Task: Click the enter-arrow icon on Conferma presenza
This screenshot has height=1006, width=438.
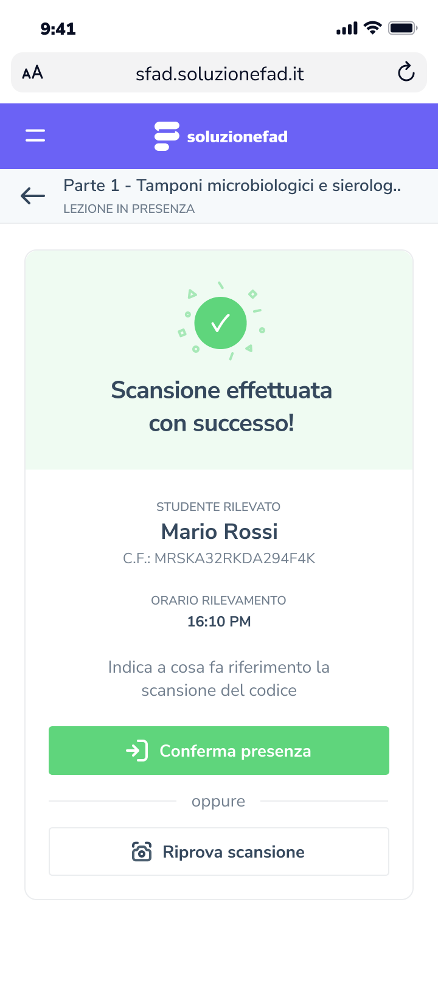Action: [x=137, y=751]
